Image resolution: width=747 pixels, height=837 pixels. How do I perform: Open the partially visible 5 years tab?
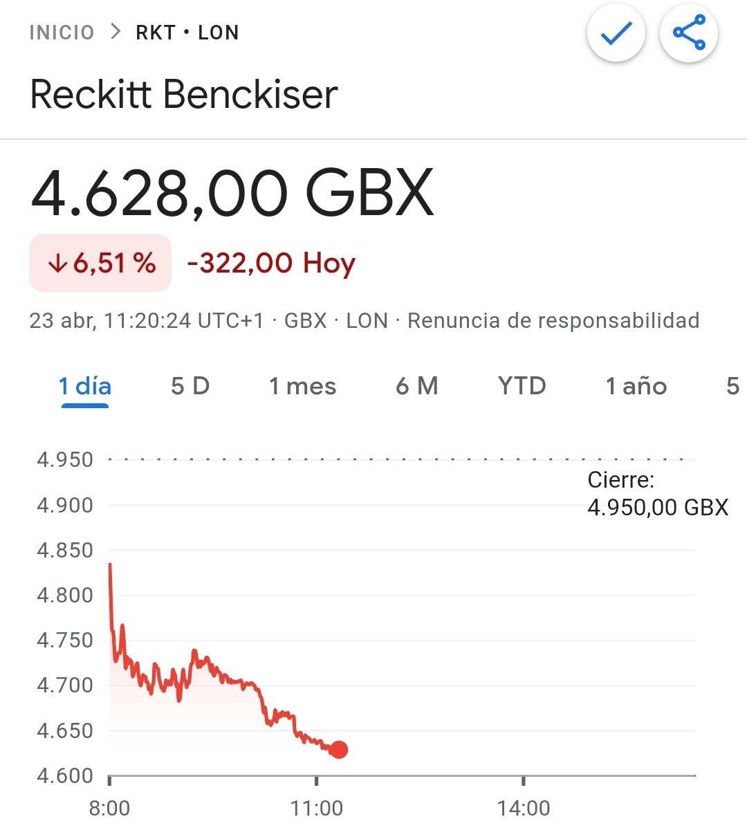[x=733, y=386]
